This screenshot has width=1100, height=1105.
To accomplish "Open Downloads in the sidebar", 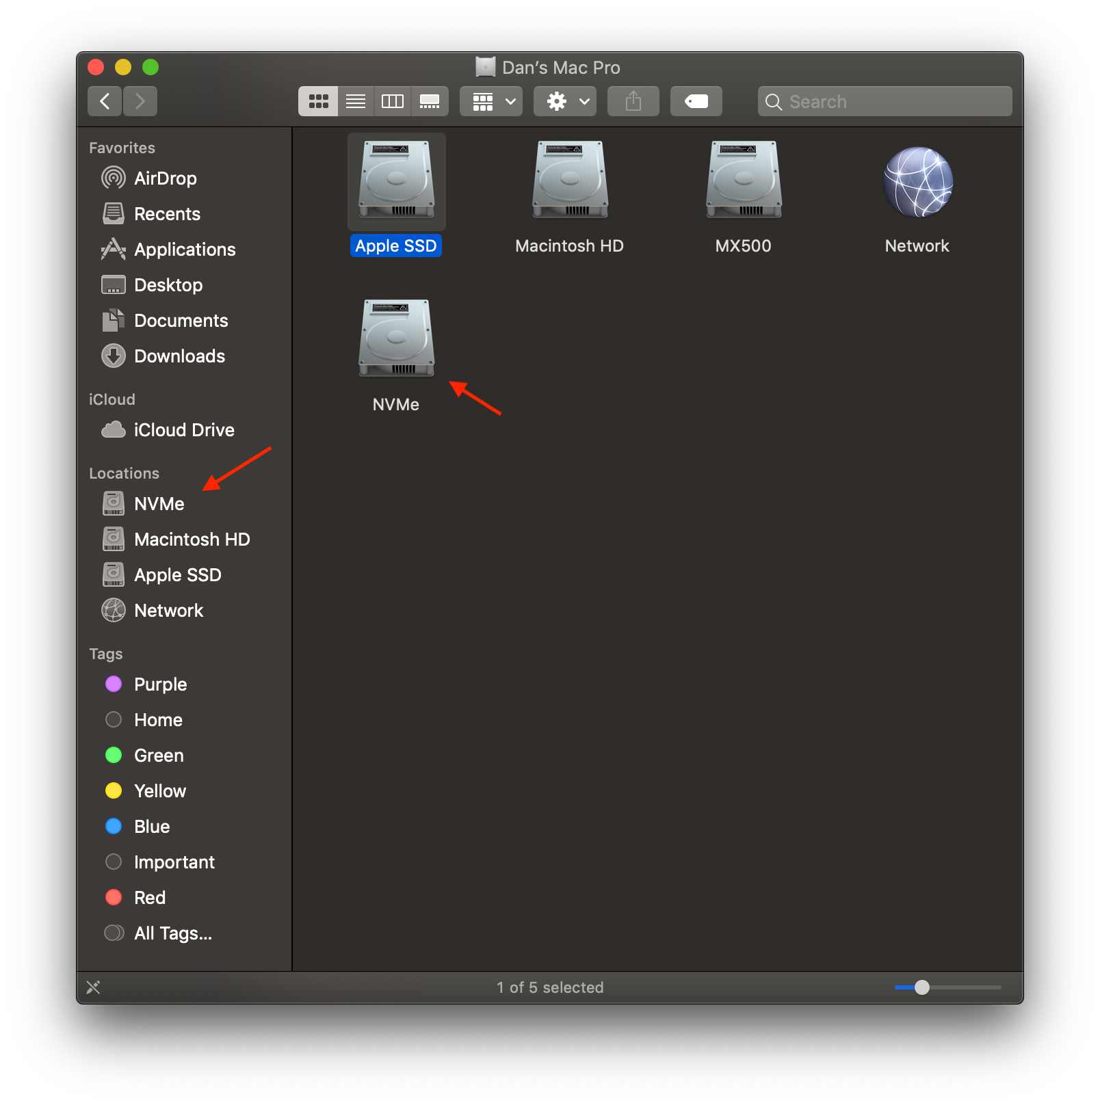I will pos(185,356).
